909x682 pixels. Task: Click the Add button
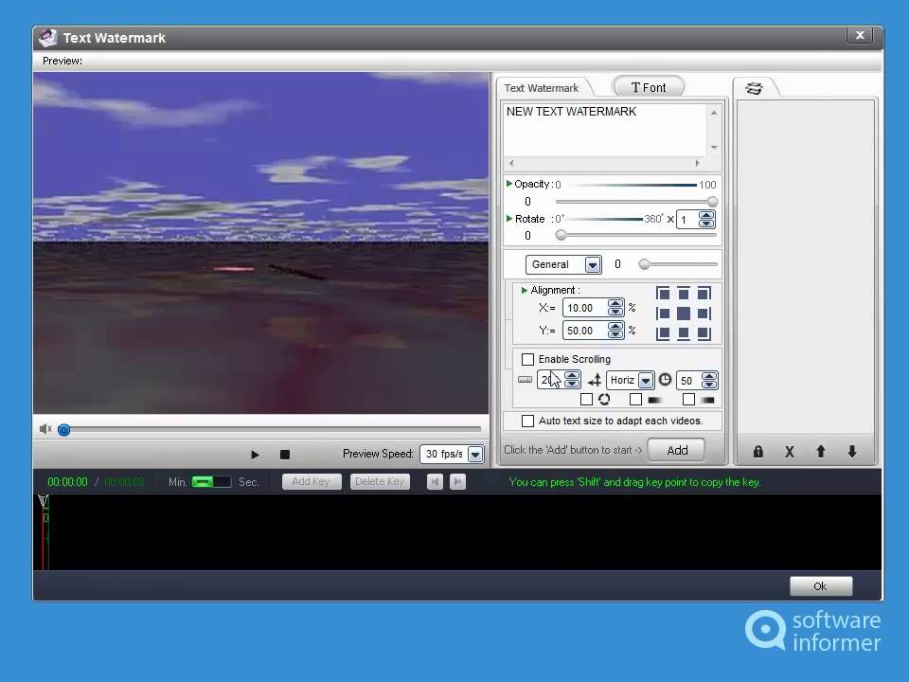pos(676,451)
